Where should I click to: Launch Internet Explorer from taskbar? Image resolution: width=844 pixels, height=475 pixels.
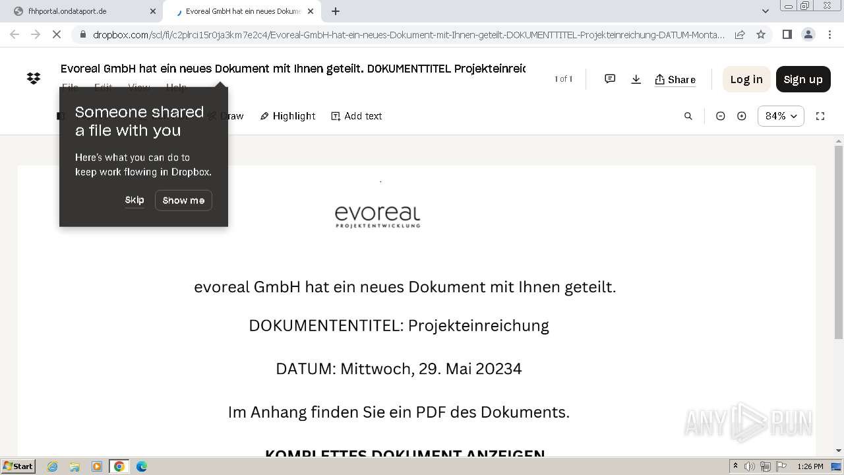tap(53, 466)
